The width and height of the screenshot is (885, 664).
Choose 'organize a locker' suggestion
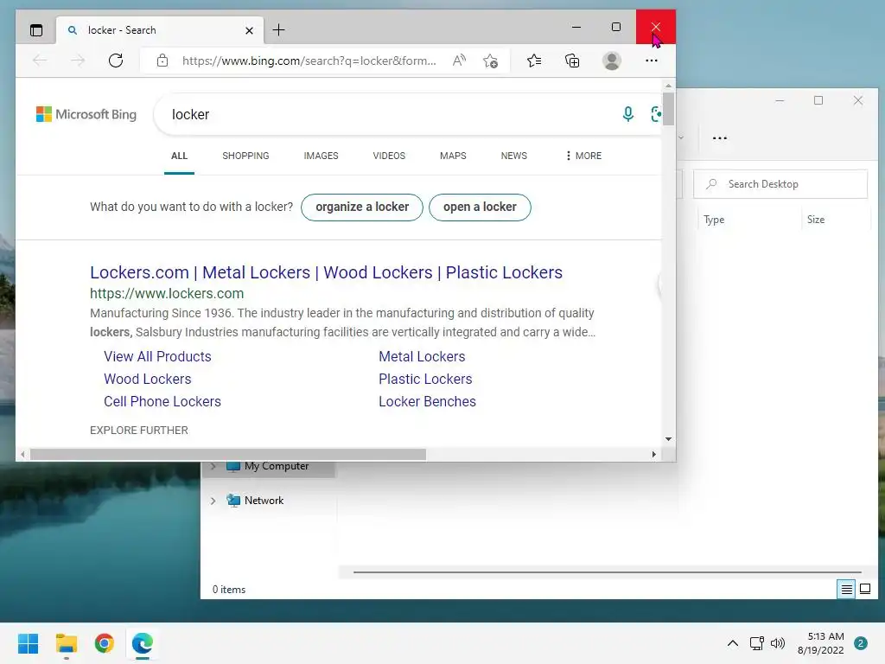362,207
